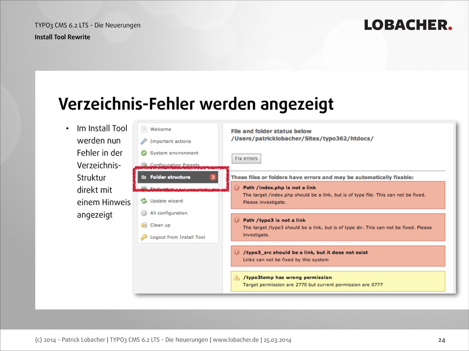The image size is (469, 351).
Task: Click the red badge showing 3 errors
Action: 213,177
